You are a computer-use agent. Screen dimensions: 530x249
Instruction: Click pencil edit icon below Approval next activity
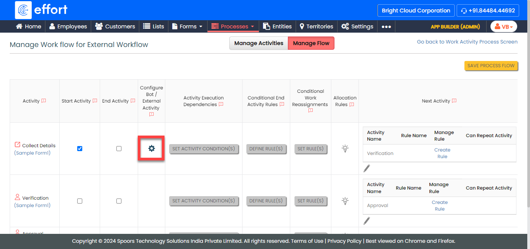[x=367, y=221]
